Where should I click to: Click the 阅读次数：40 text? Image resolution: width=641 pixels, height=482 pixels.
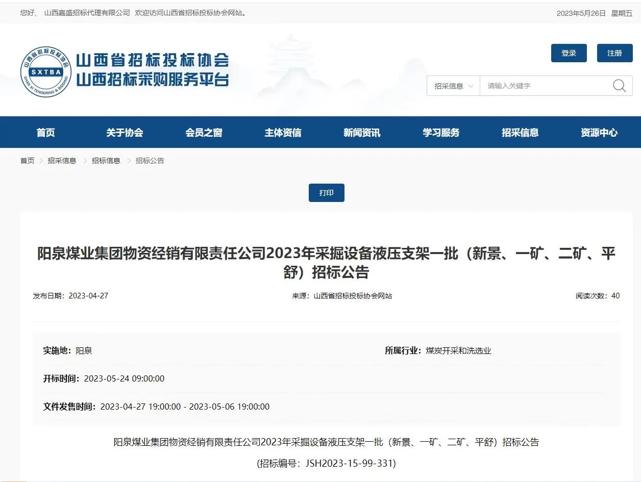[x=598, y=296]
